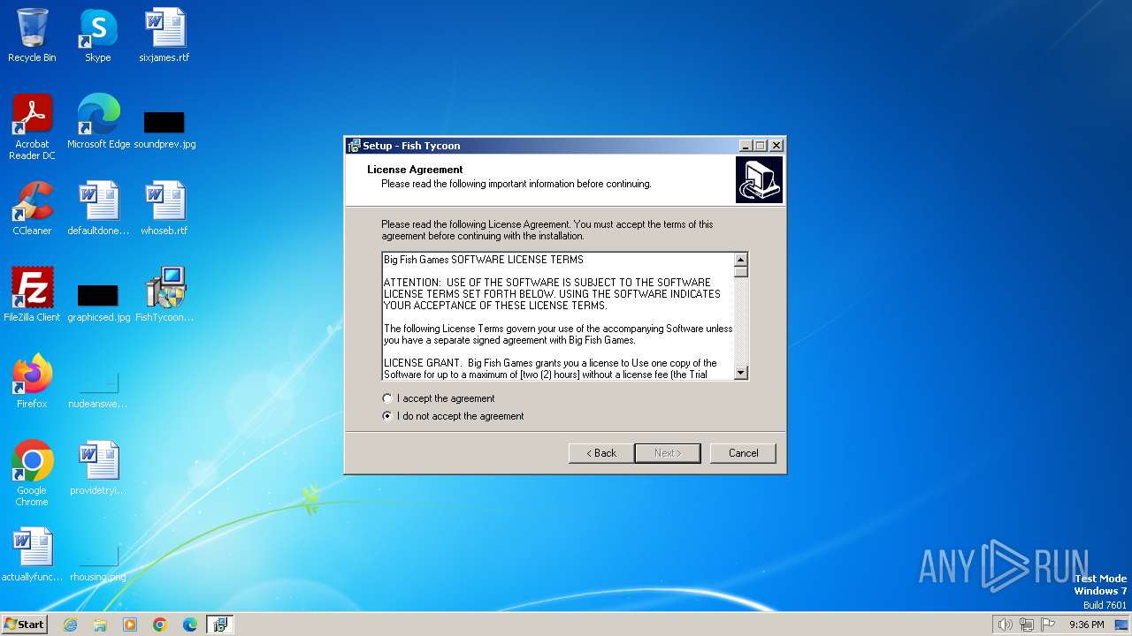Select the providetryi document icon
1132x636 pixels.
pos(98,468)
